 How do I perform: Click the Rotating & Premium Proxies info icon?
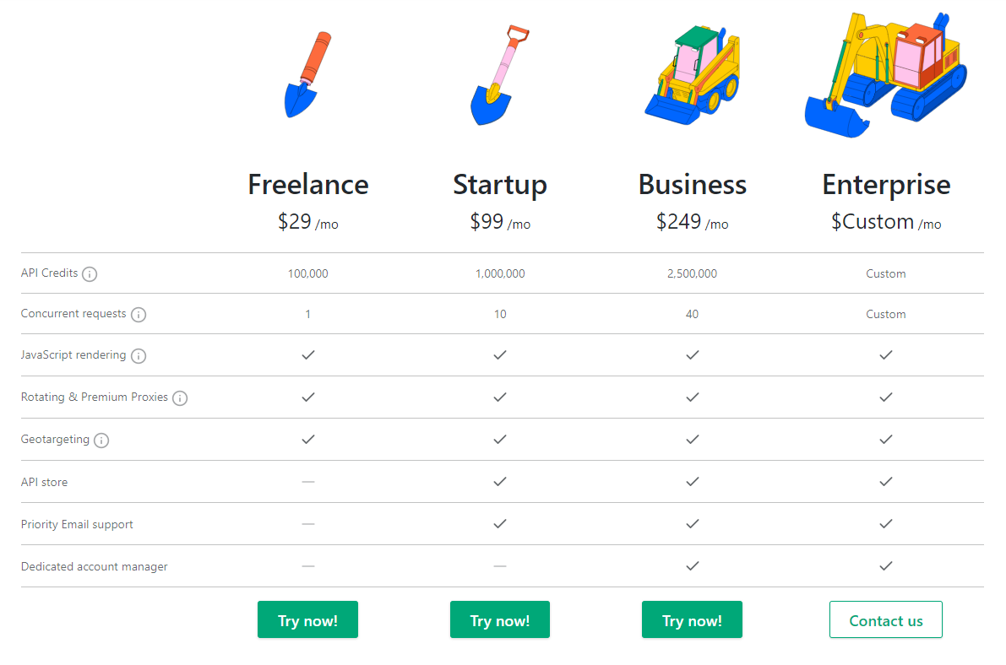[x=180, y=397]
